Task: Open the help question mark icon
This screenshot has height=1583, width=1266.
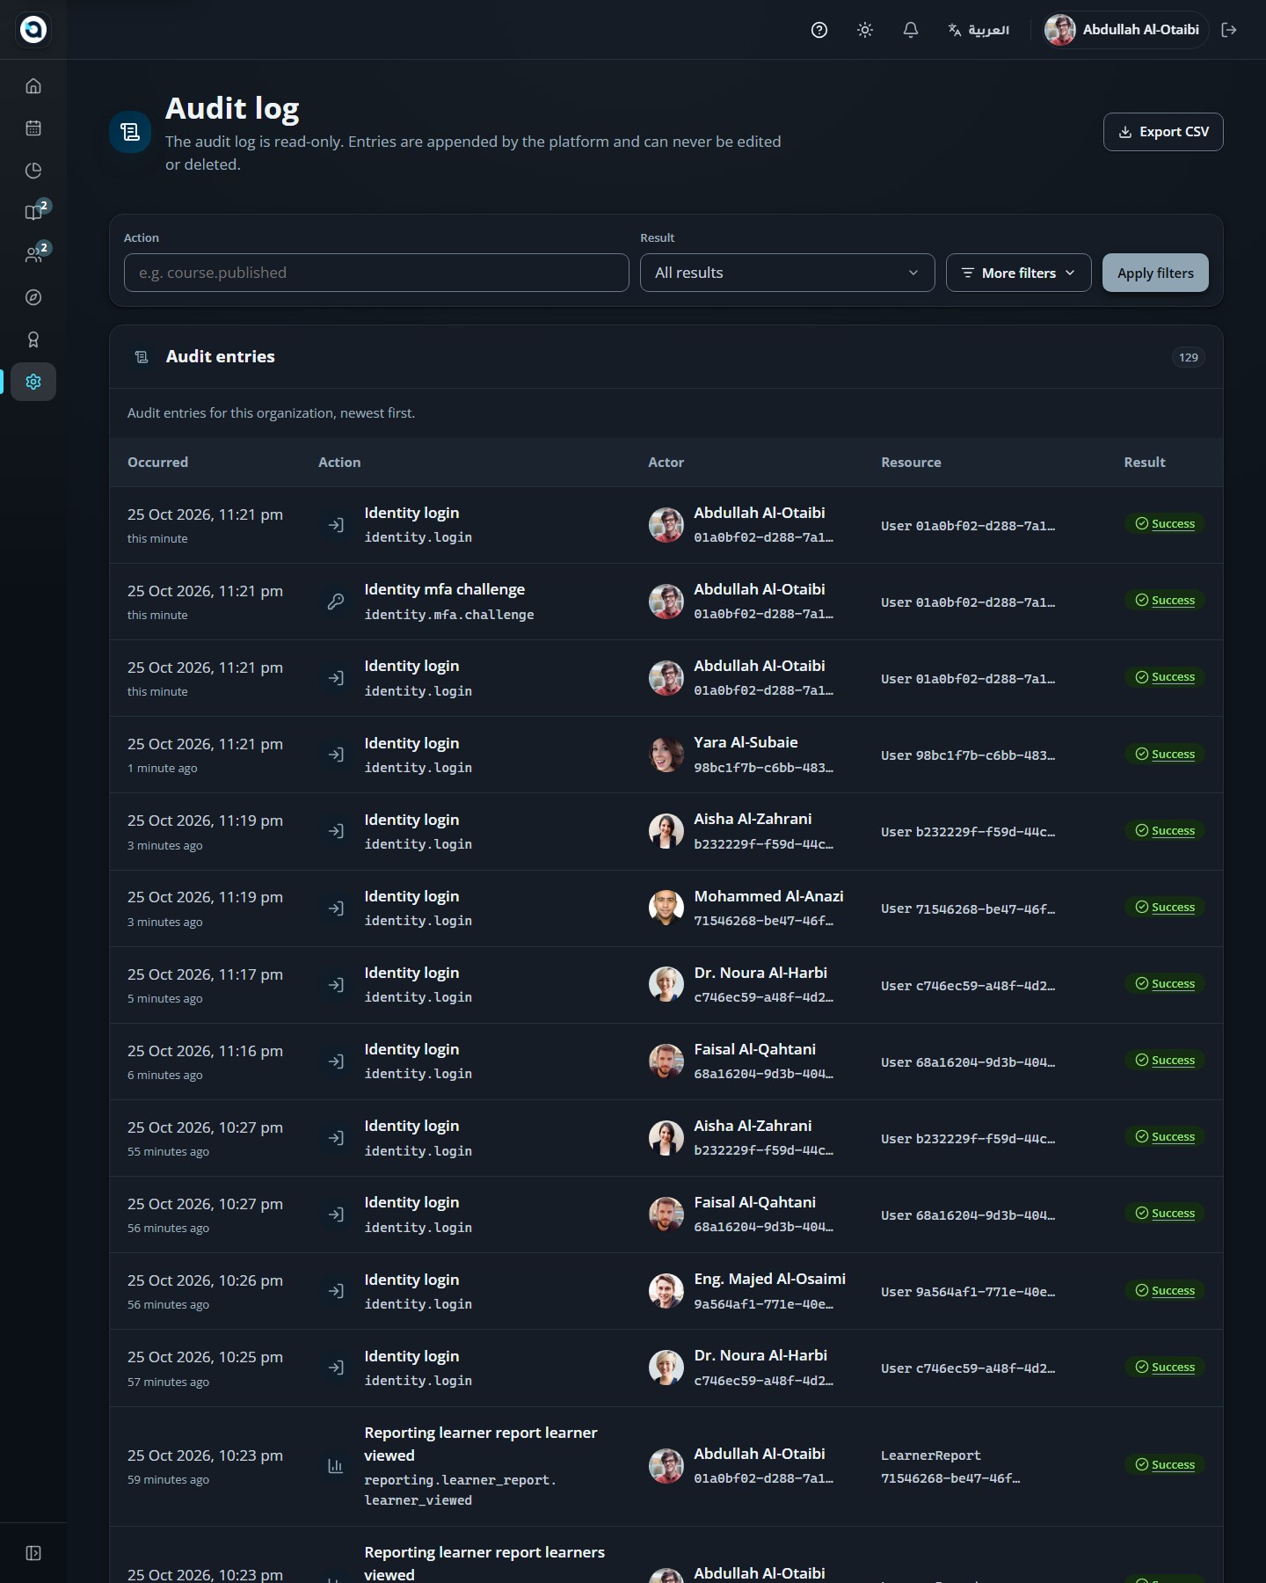Action: [819, 30]
